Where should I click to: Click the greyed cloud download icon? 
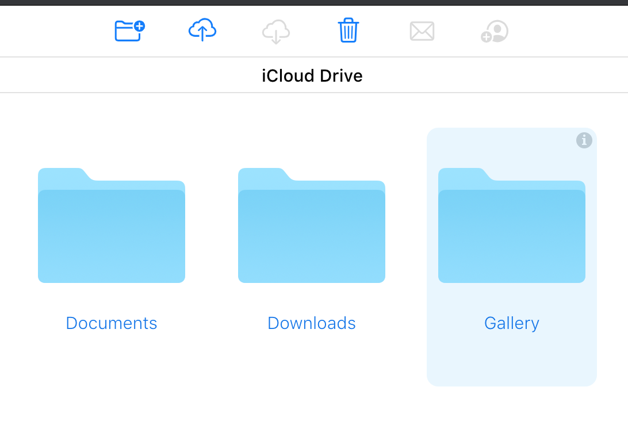[276, 32]
